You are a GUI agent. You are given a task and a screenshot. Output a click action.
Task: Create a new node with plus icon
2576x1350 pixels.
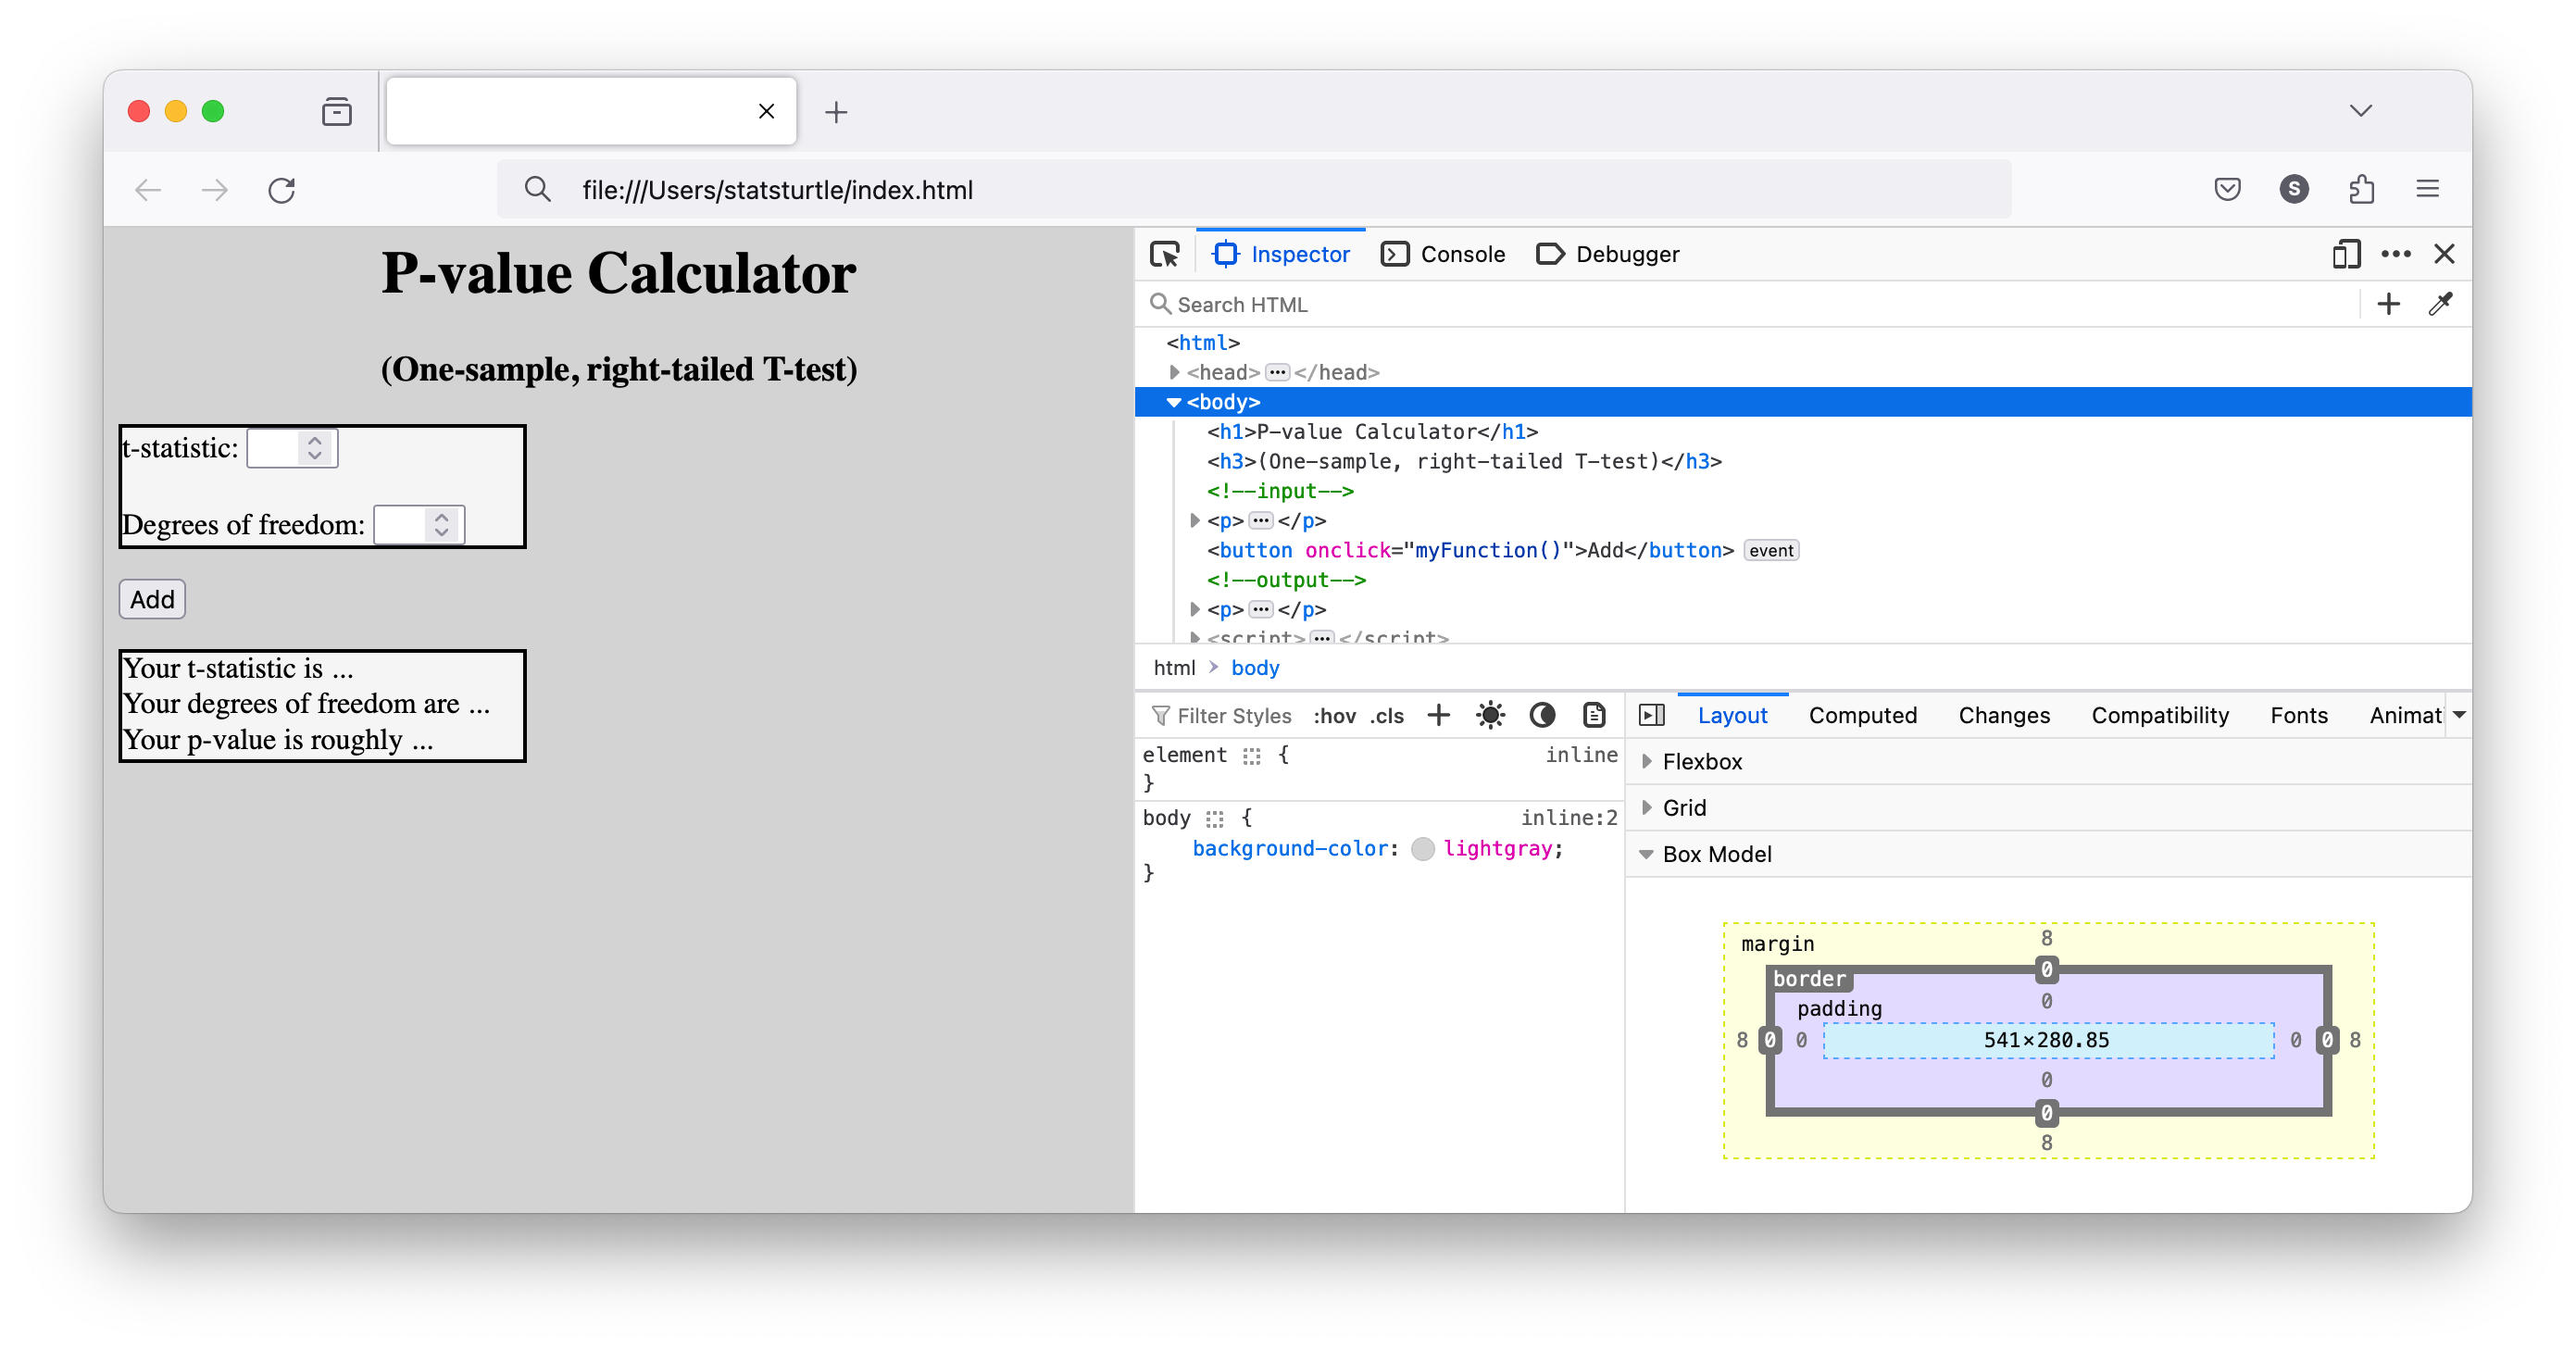click(2388, 304)
